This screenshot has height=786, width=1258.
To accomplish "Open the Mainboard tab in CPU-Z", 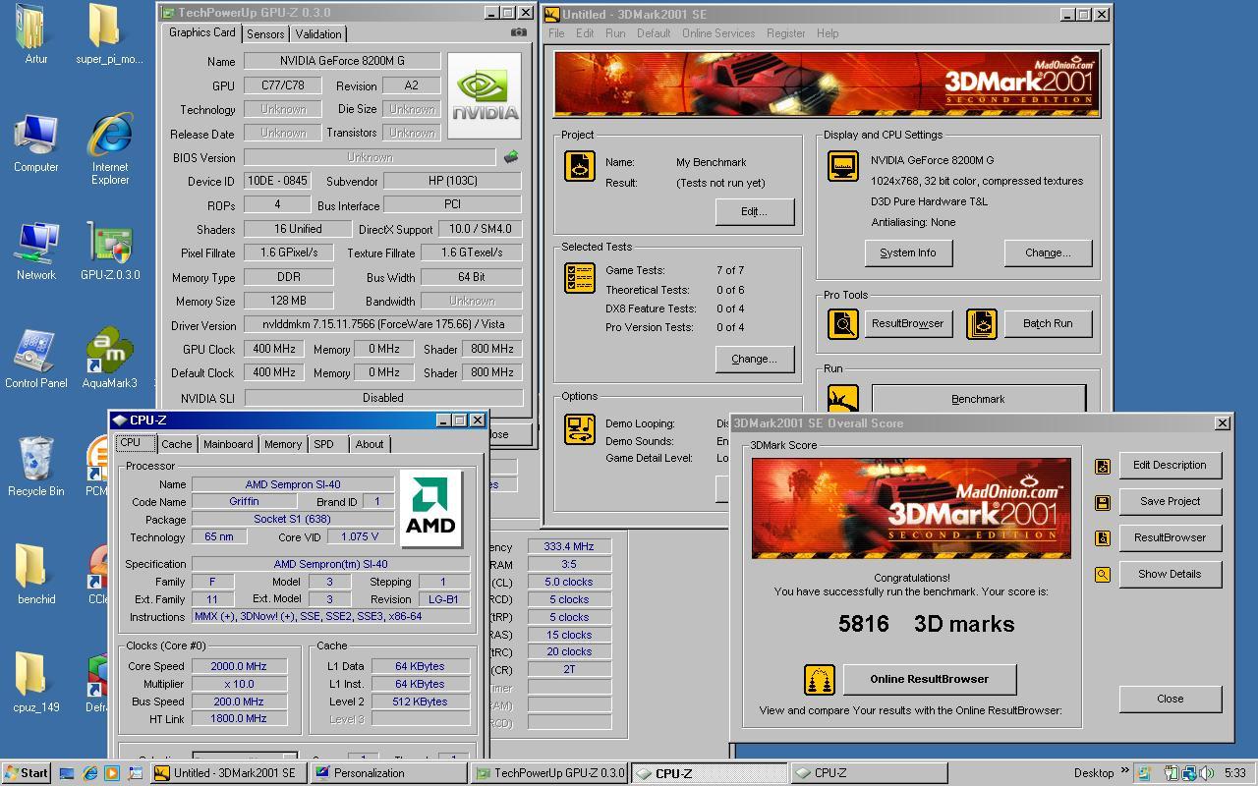I will pyautogui.click(x=228, y=444).
